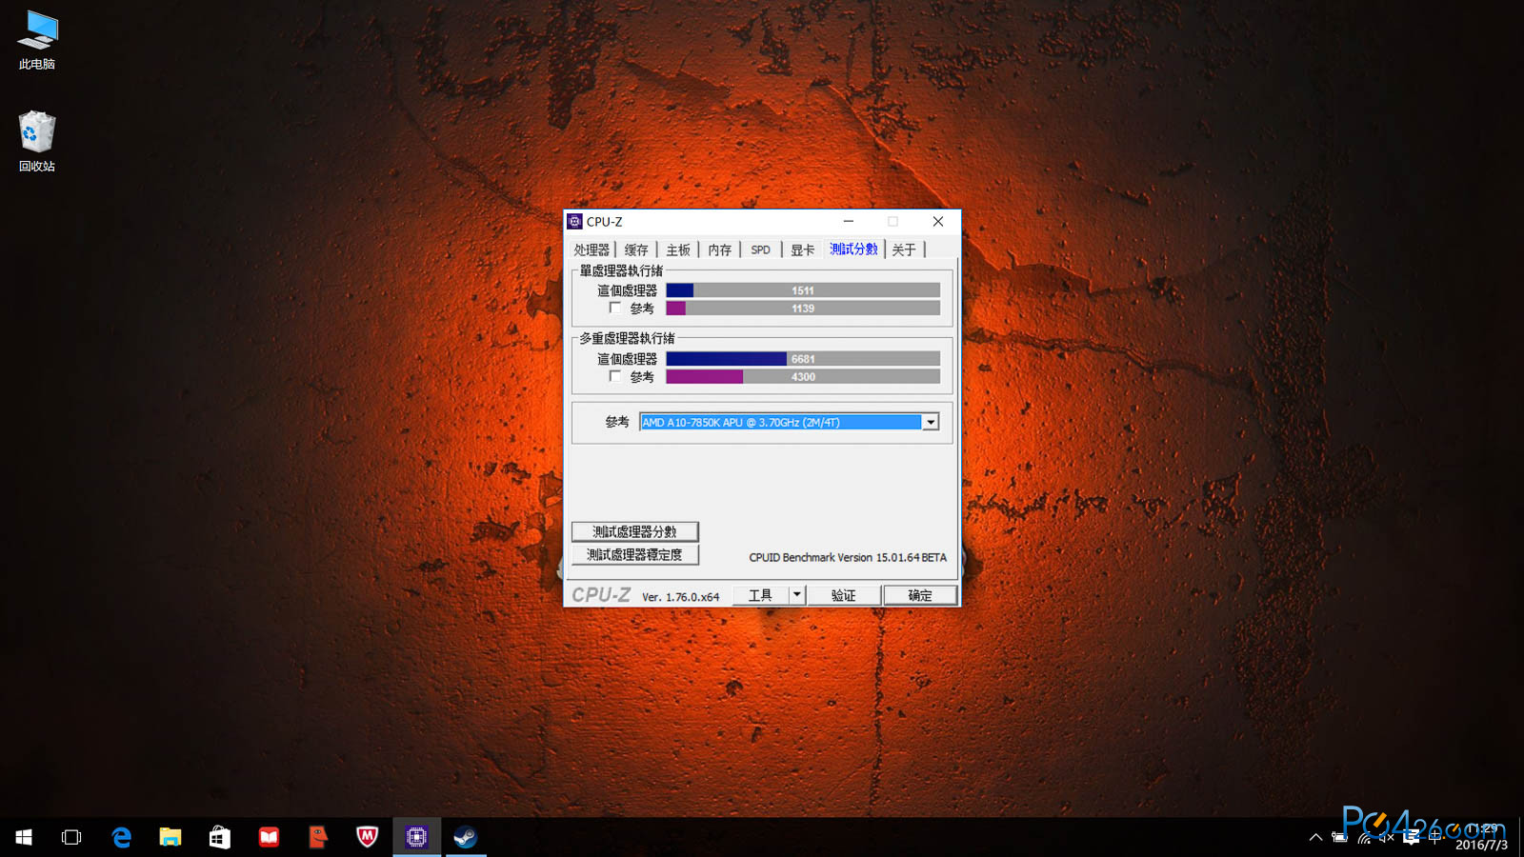Switch to the 主板 tab
This screenshot has width=1524, height=857.
pos(678,249)
